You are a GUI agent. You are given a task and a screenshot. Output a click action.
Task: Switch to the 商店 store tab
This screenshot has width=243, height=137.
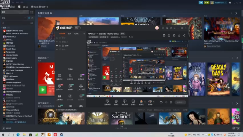(13, 7)
